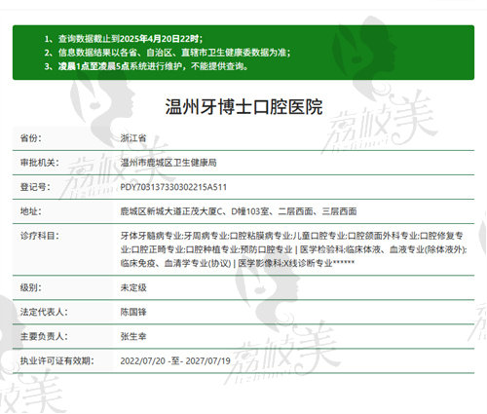
Task: Click the hospital title 温州牙博士口腔医院
Action: (x=243, y=106)
